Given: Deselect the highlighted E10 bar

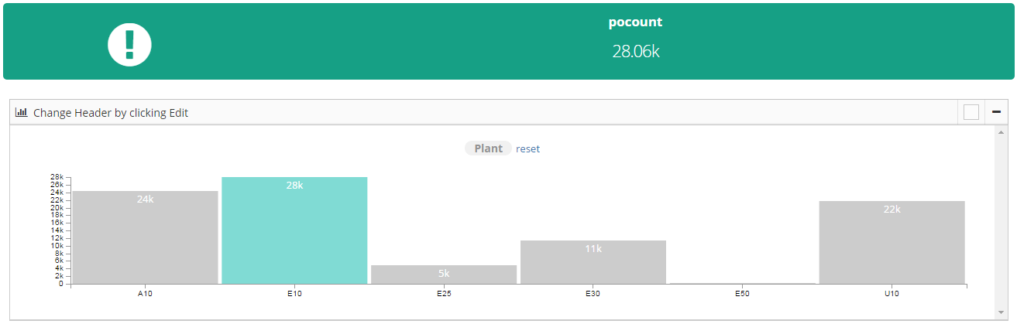Looking at the screenshot, I should pos(294,230).
